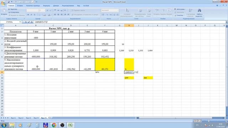
Task: Open the Format cells menu (Формат)
Action: (x=169, y=12)
